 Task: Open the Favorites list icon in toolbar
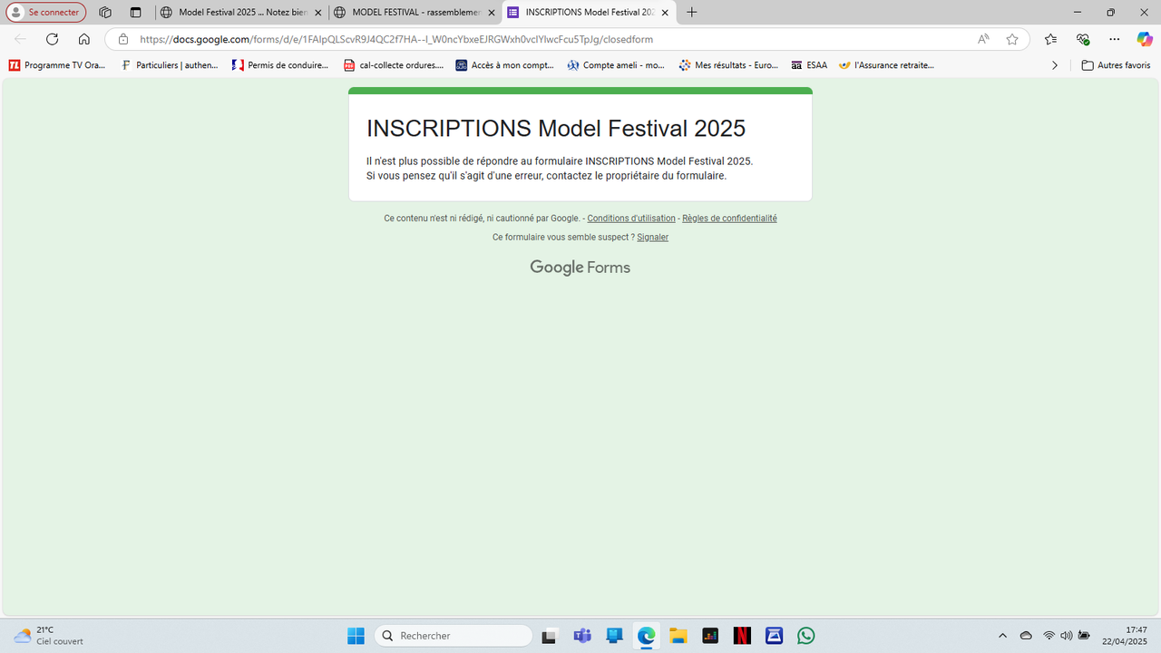coord(1050,39)
